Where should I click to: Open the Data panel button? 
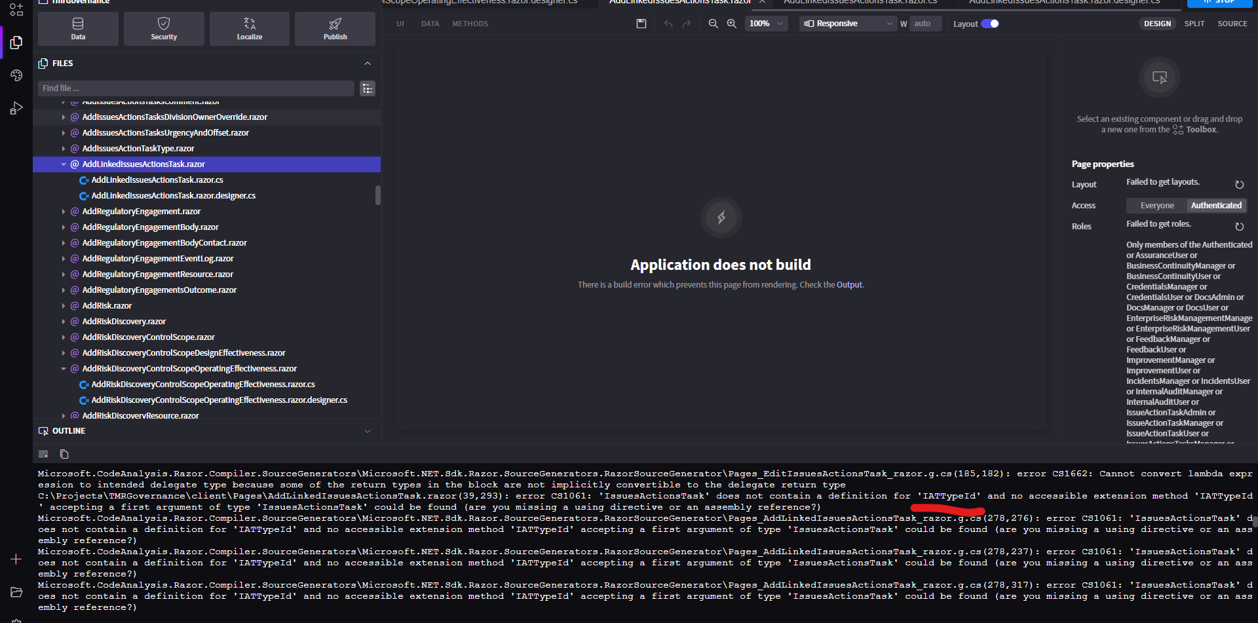[x=78, y=29]
